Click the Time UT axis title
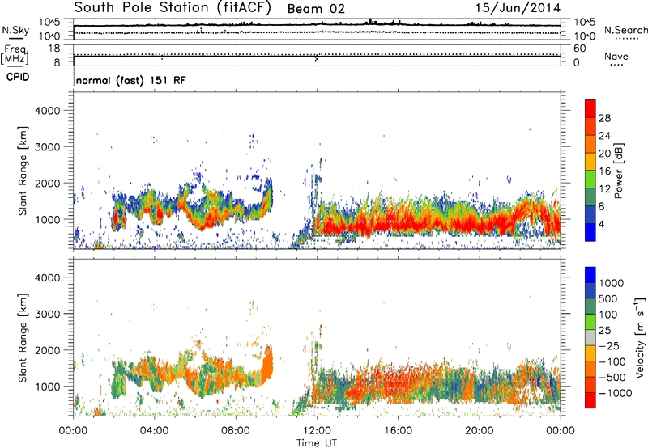The width and height of the screenshot is (648, 448). pos(317,443)
